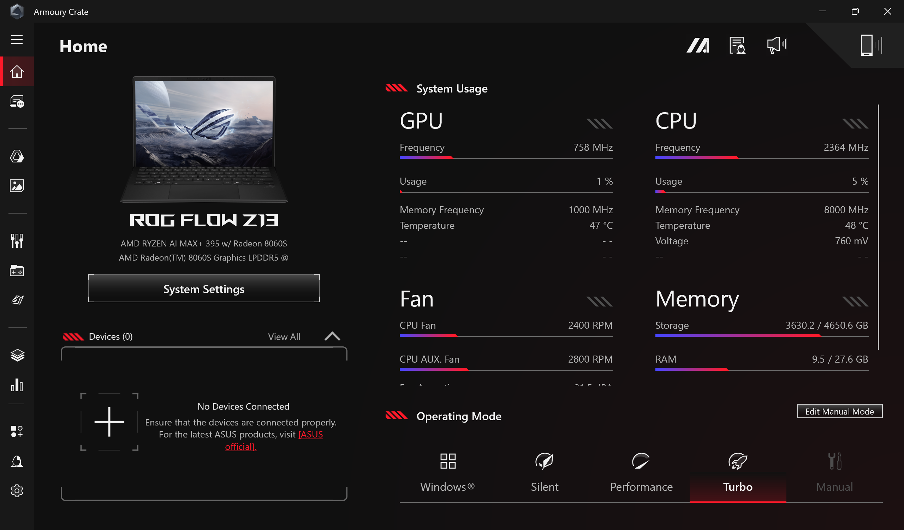Screen dimensions: 904x530
Task: Open the user notification sidebar icon
Action: (17, 461)
